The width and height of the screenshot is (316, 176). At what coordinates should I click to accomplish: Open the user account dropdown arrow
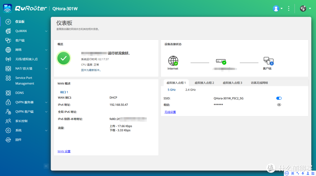pyautogui.click(x=281, y=8)
